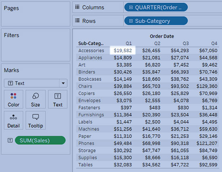Image resolution: width=222 pixels, height=172 pixels.
Task: Expand the Sub-Category pill plus icon
Action: [x=131, y=21]
